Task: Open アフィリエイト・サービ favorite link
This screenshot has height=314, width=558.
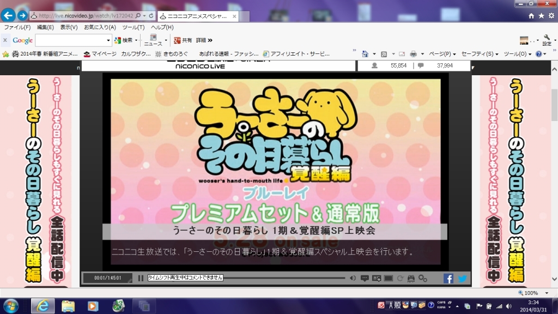Action: 296,54
